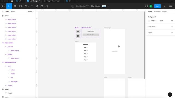The width and height of the screenshot is (175, 98).
Task: Click the Present play button
Action: point(164,6)
